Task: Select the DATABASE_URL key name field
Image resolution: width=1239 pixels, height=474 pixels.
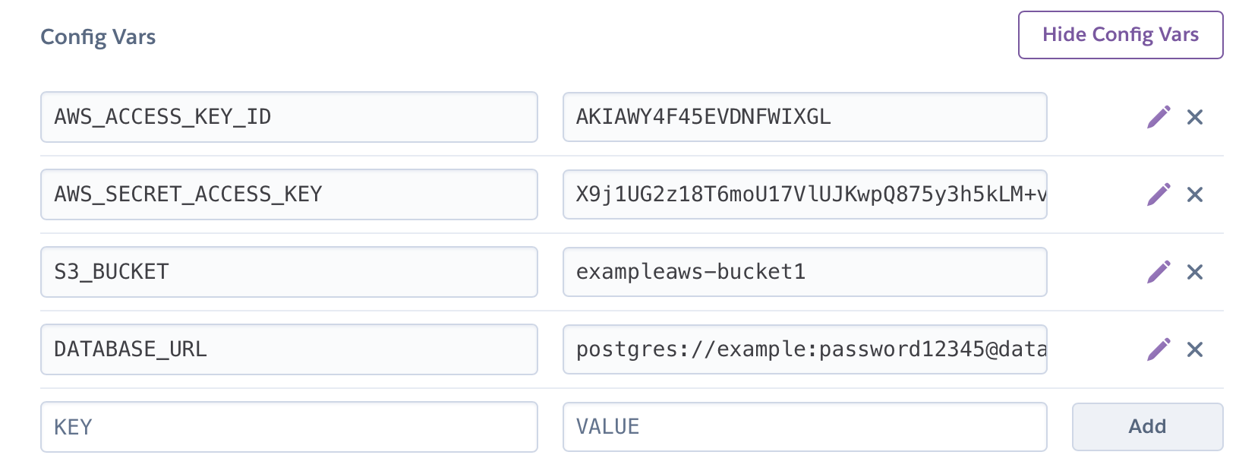Action: [288, 349]
